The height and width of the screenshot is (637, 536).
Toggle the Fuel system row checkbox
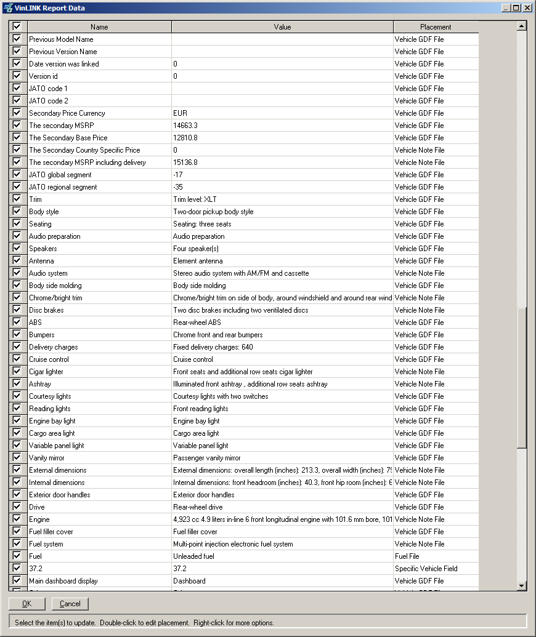pos(17,544)
